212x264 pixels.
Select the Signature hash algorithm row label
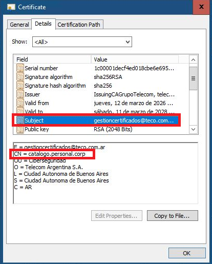click(55, 86)
